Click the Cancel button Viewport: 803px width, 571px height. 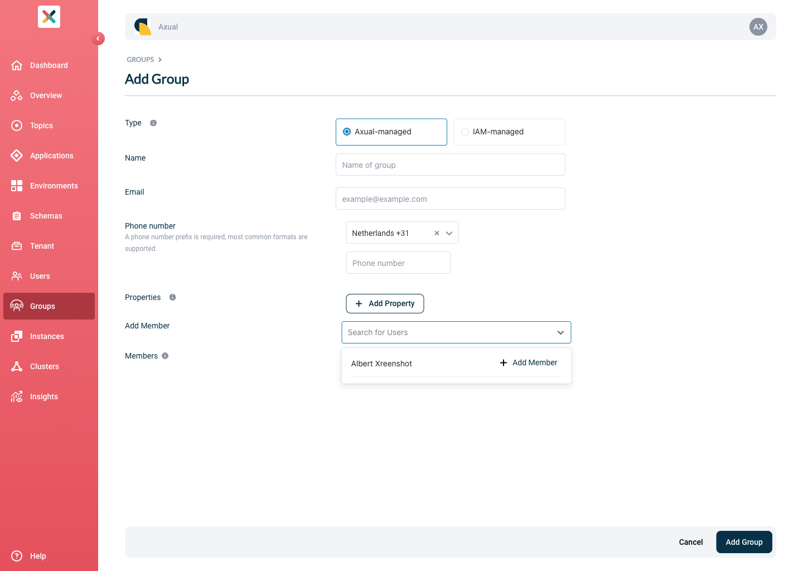click(691, 542)
